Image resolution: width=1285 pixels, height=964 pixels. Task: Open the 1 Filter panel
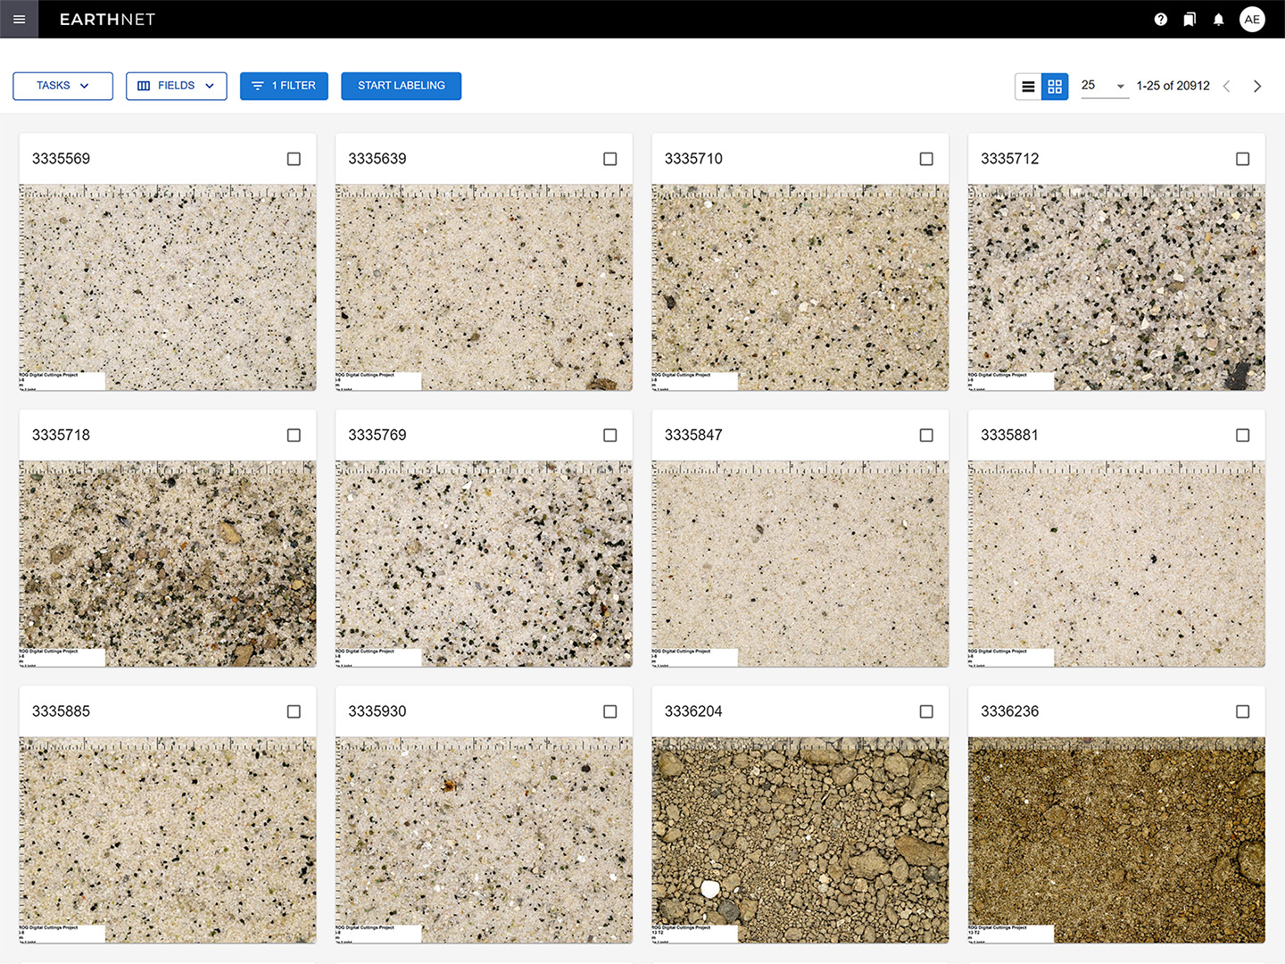[x=284, y=86]
